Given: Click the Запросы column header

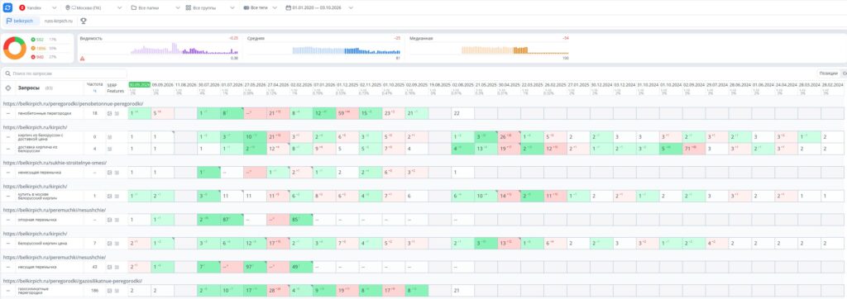Looking at the screenshot, I should [29, 88].
